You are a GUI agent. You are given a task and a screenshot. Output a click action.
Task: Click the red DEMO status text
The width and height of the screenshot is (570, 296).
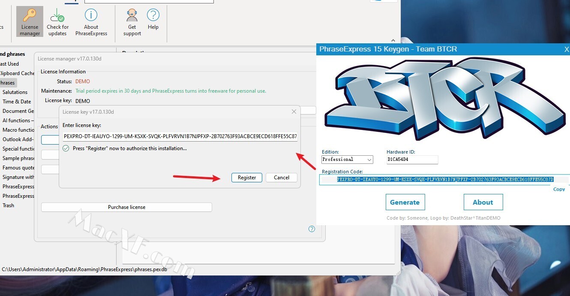(x=83, y=81)
